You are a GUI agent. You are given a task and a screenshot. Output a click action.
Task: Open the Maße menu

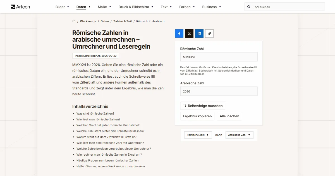(x=105, y=7)
